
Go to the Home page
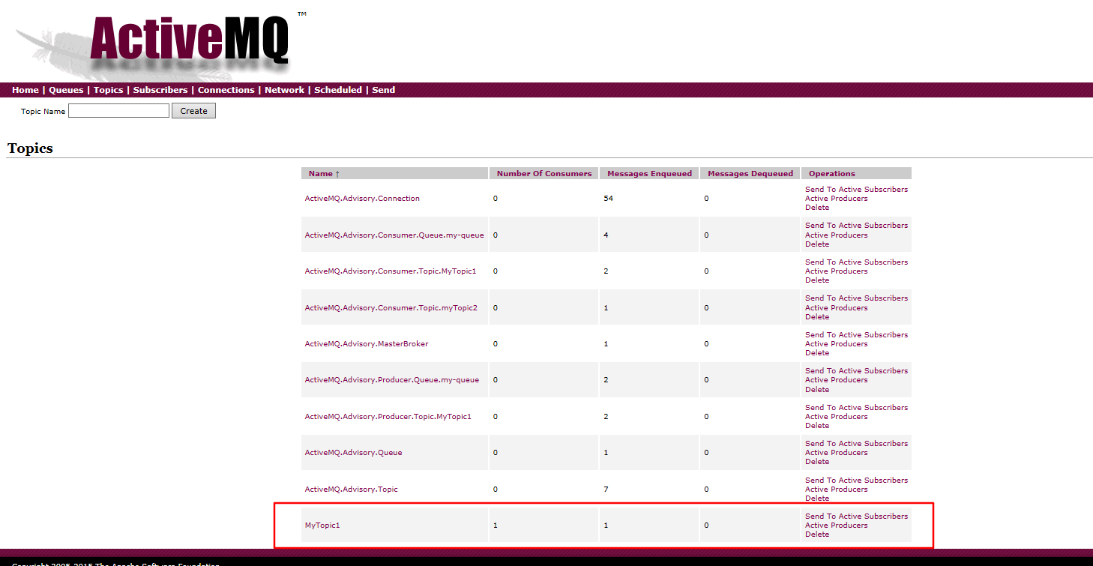click(x=25, y=90)
